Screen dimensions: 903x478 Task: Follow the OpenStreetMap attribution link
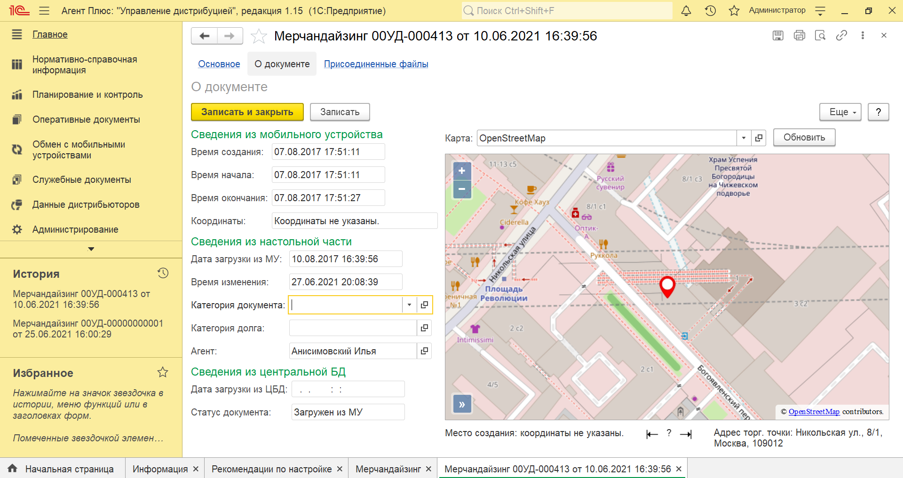click(814, 412)
